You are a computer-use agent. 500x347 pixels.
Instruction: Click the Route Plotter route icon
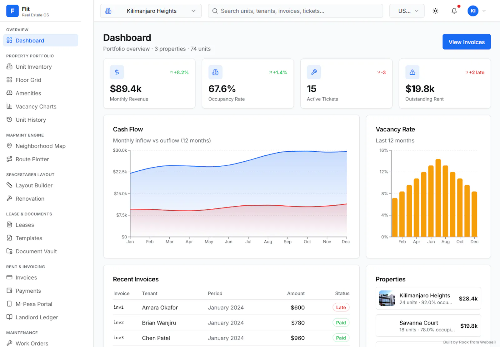tap(9, 159)
